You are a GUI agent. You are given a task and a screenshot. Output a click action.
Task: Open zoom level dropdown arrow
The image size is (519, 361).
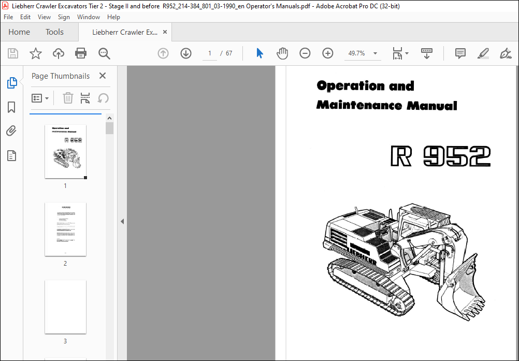coord(375,53)
